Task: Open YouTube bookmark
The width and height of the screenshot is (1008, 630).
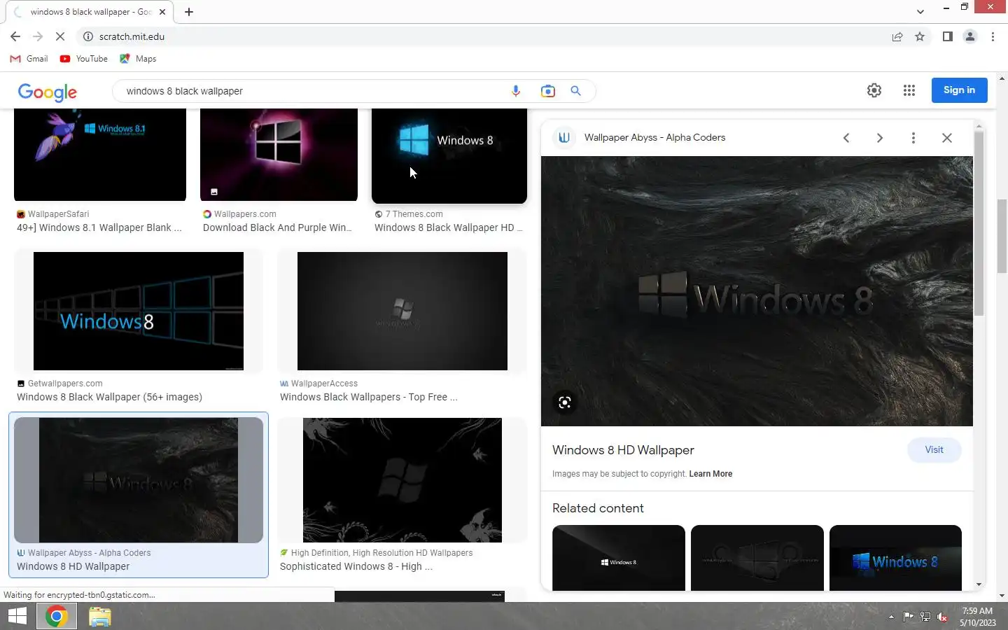Action: 84,59
